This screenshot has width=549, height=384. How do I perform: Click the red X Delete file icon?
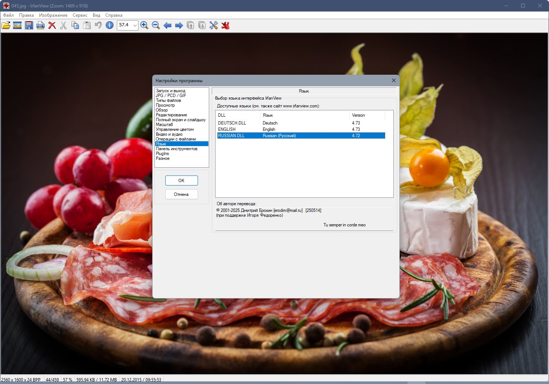[x=52, y=25]
